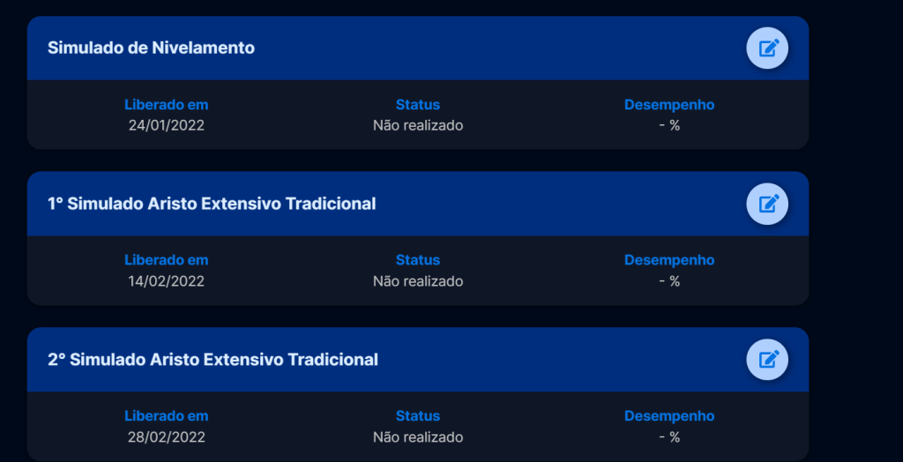The image size is (903, 462).
Task: Click Liberado em label in 1º Simulado card
Action: 166,260
